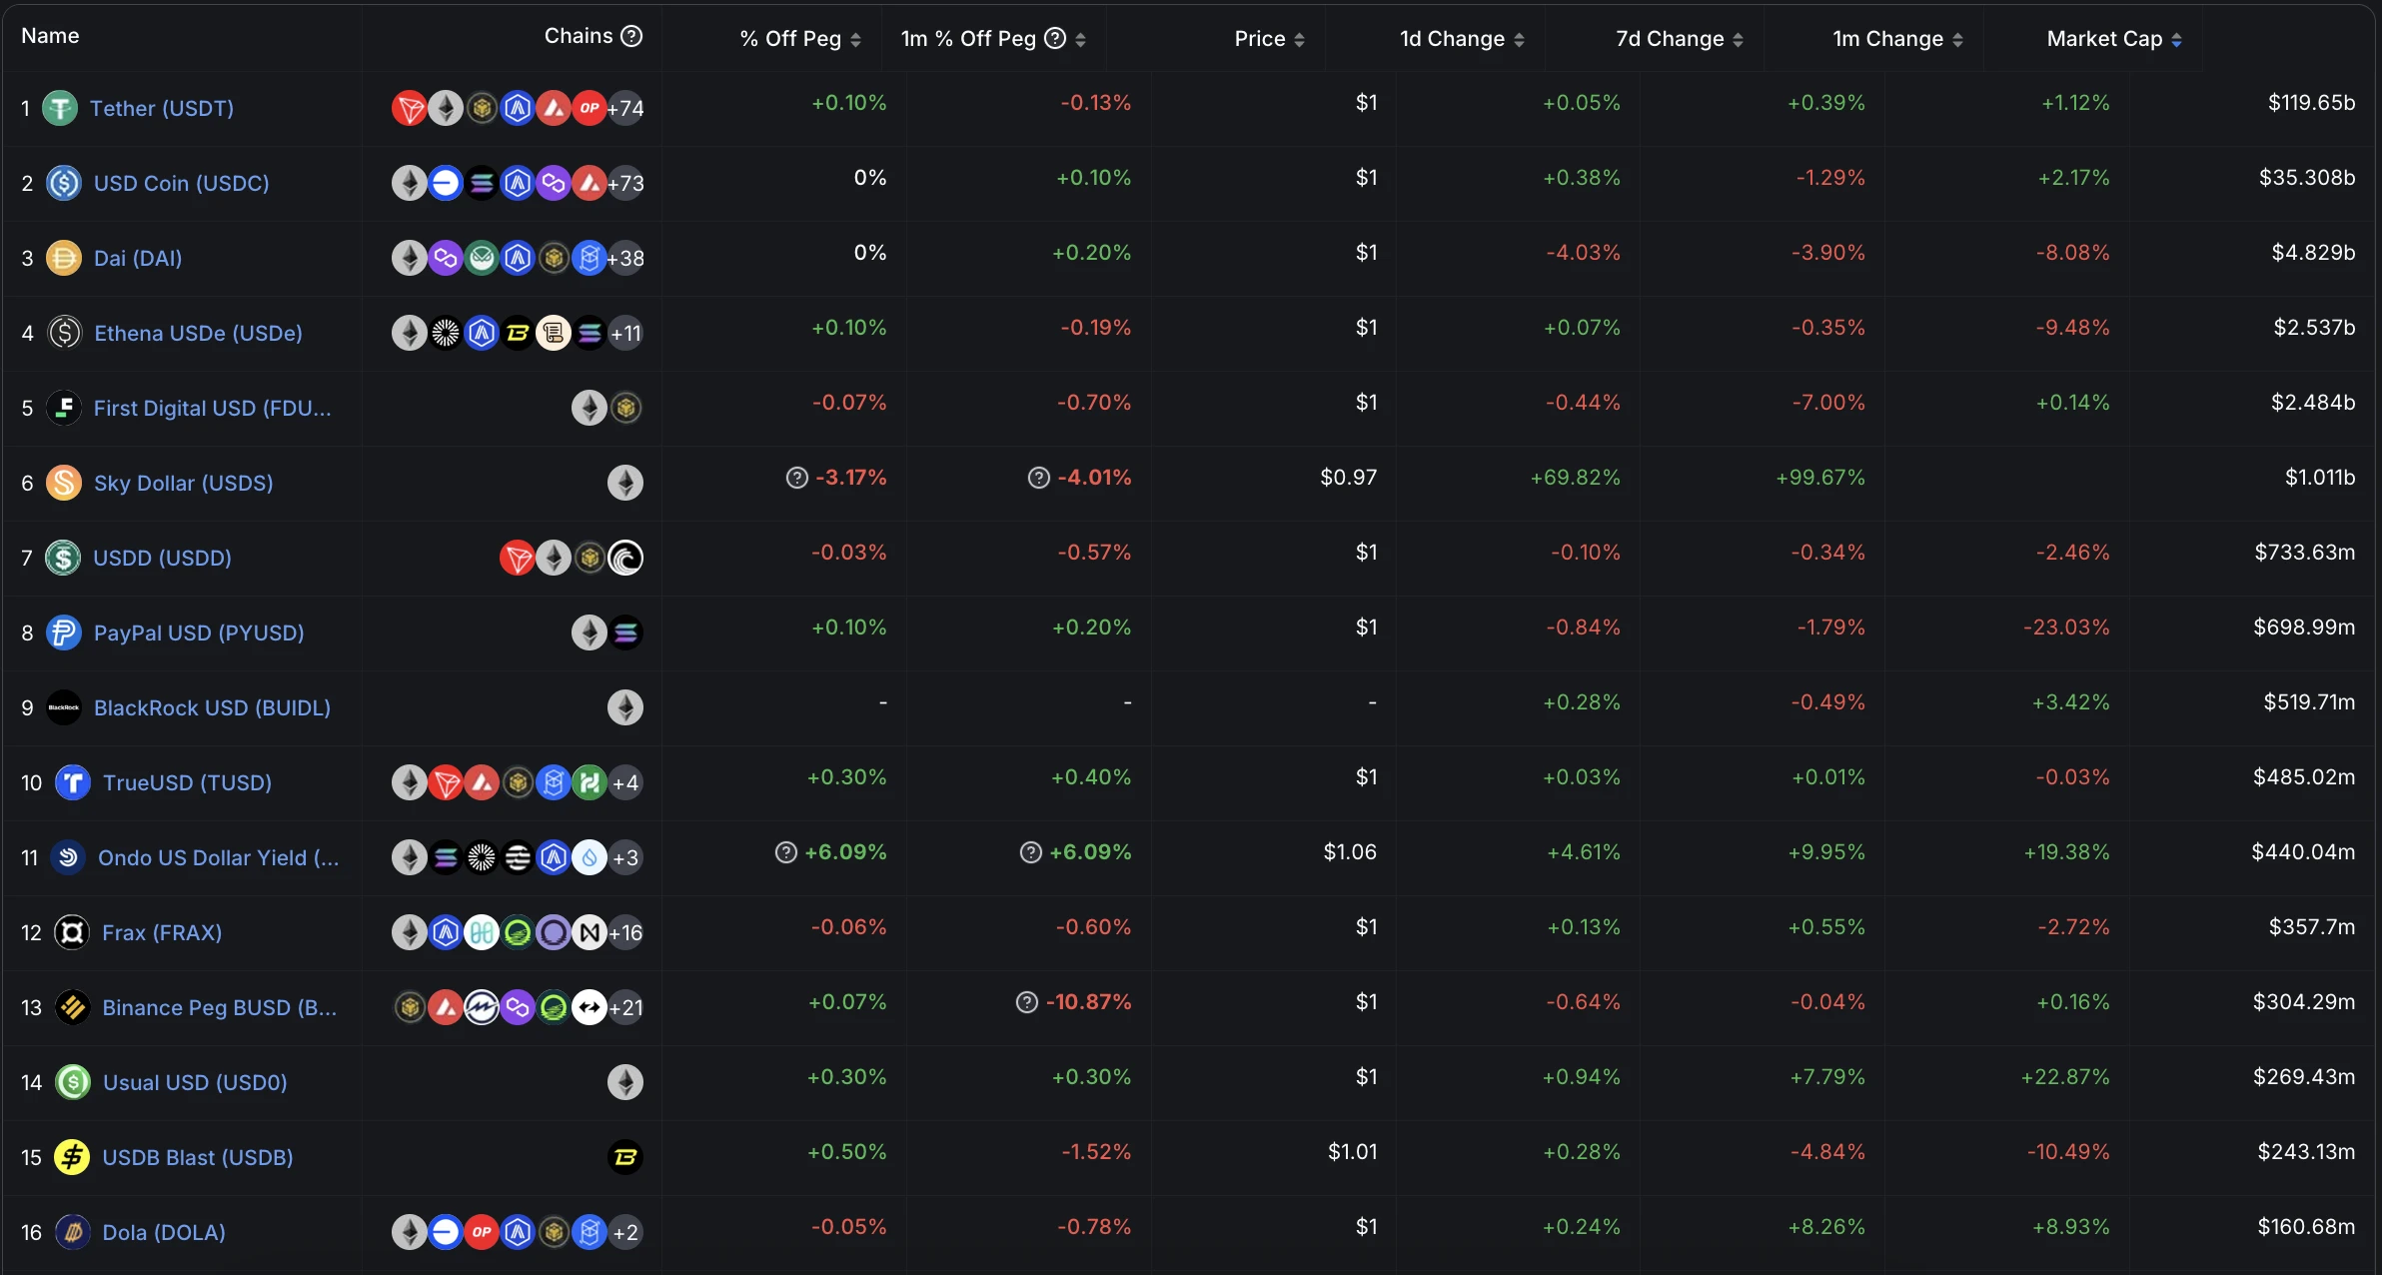Click the PayPal USD logo icon
Viewport: 2382px width, 1275px height.
pos(63,633)
